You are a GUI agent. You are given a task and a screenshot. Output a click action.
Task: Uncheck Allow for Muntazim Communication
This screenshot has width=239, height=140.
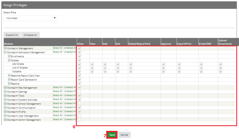(80, 107)
